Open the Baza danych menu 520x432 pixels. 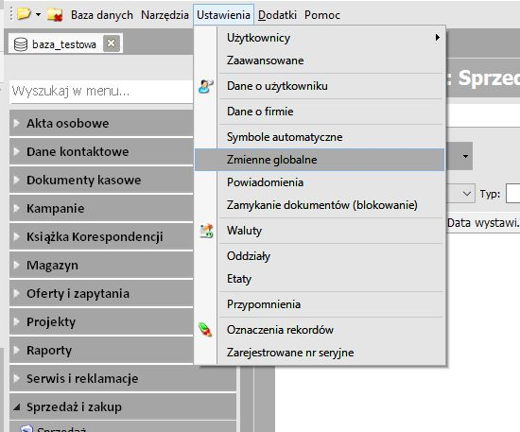tap(102, 15)
